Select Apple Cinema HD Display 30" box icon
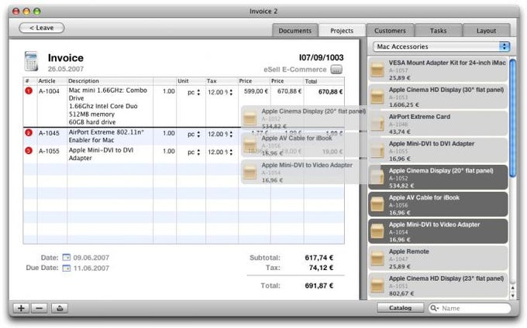This screenshot has height=328, width=527. point(377,97)
